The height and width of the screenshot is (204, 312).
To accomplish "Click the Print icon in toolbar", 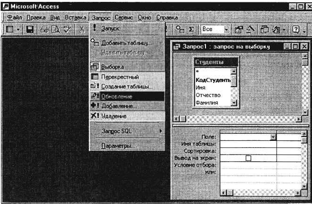I will pyautogui.click(x=44, y=30).
